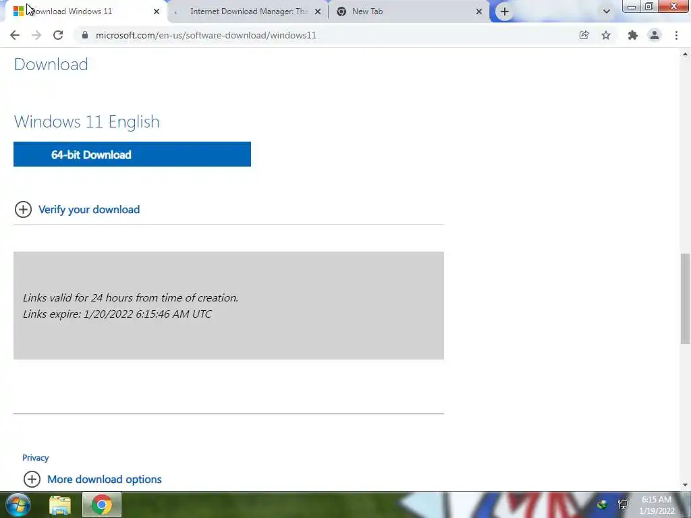View site lock information icon
691x518 pixels.
coord(85,35)
